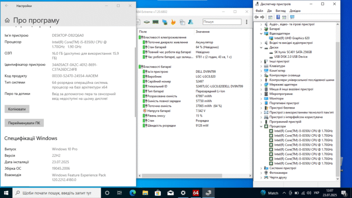
Task: Open the AIDA64 three-dot options menu
Action: (x=246, y=22)
